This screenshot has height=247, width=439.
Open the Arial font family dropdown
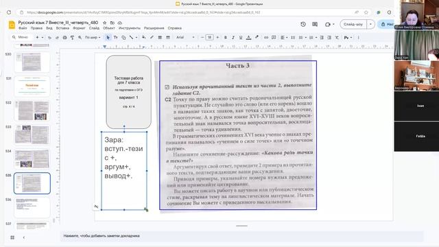(x=185, y=38)
